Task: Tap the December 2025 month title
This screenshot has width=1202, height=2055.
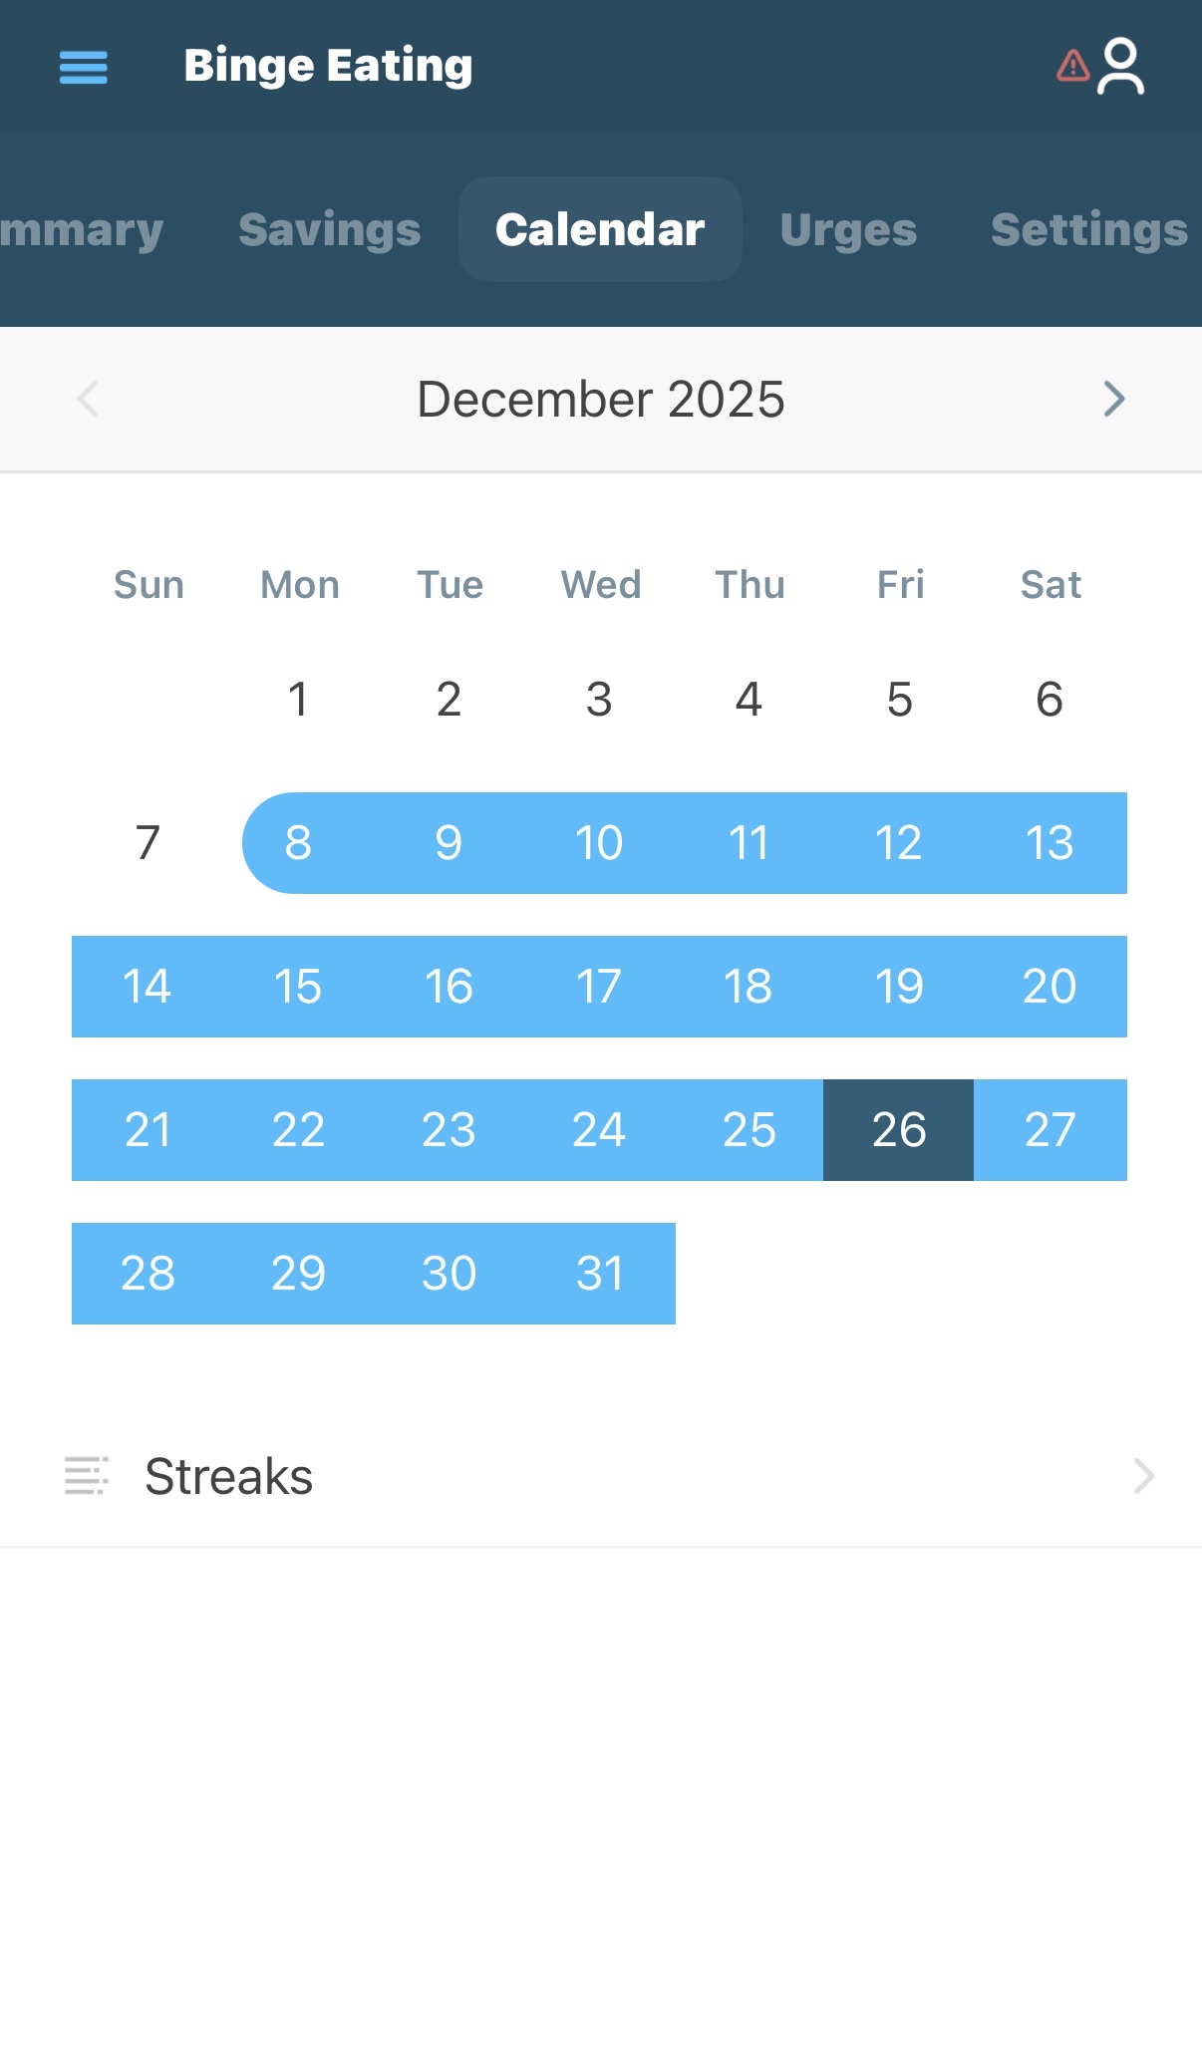Action: 600,399
